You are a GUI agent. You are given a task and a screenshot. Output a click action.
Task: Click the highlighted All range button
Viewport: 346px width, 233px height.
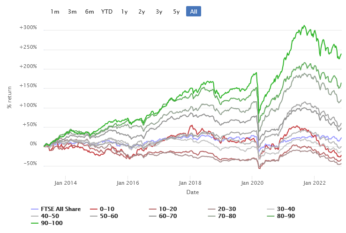coord(194,11)
